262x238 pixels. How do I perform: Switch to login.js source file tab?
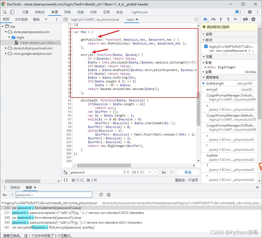(x=95, y=20)
